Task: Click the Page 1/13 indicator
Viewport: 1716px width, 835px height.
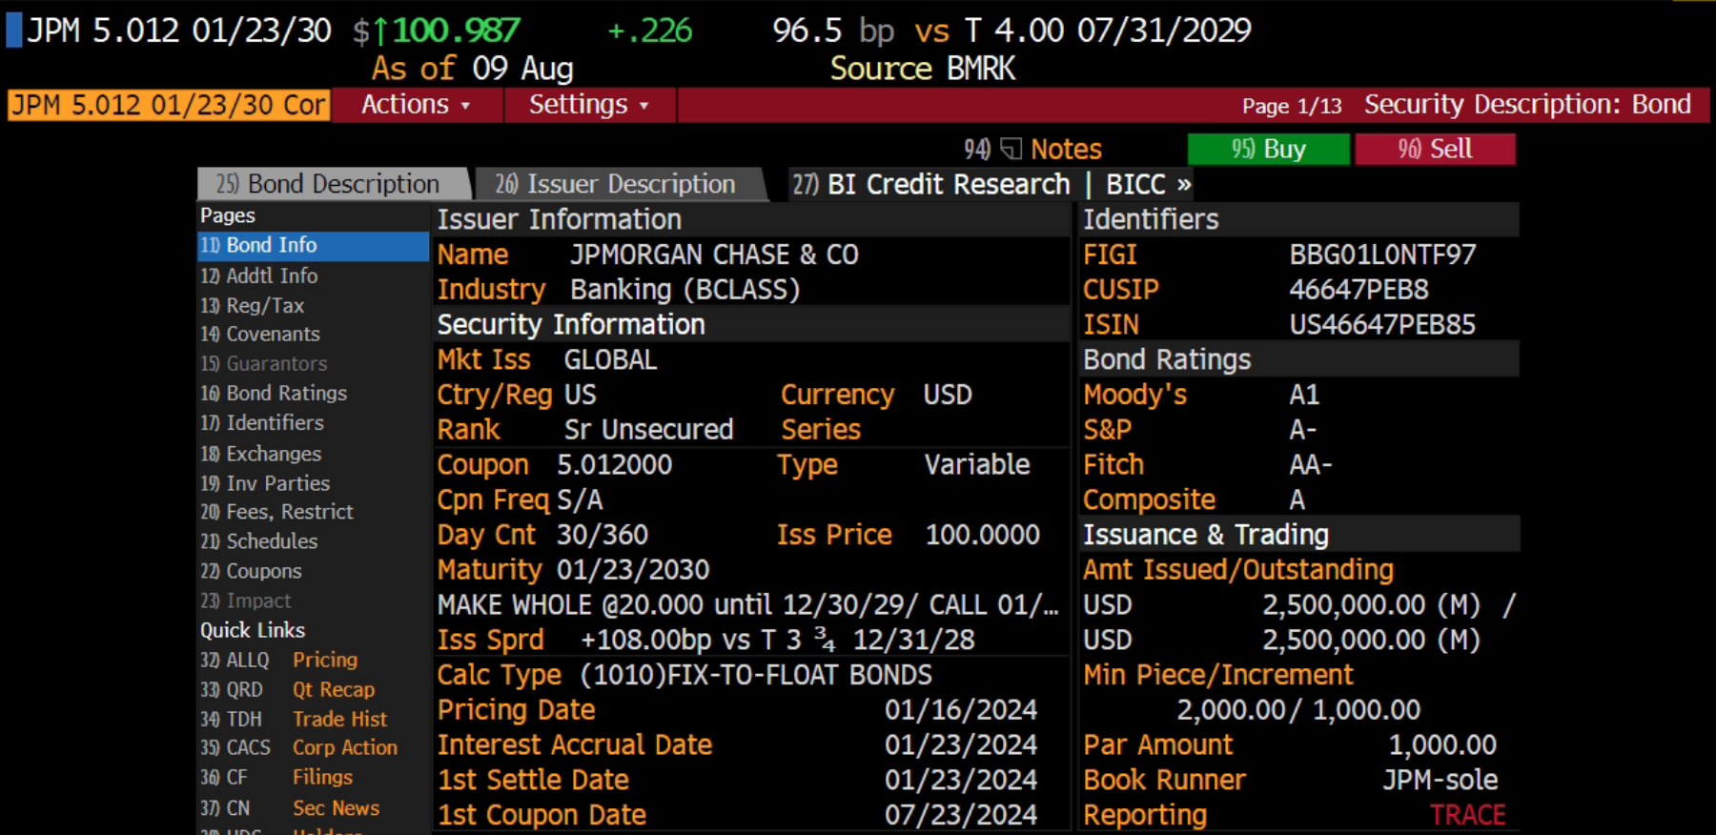Action: tap(1292, 106)
